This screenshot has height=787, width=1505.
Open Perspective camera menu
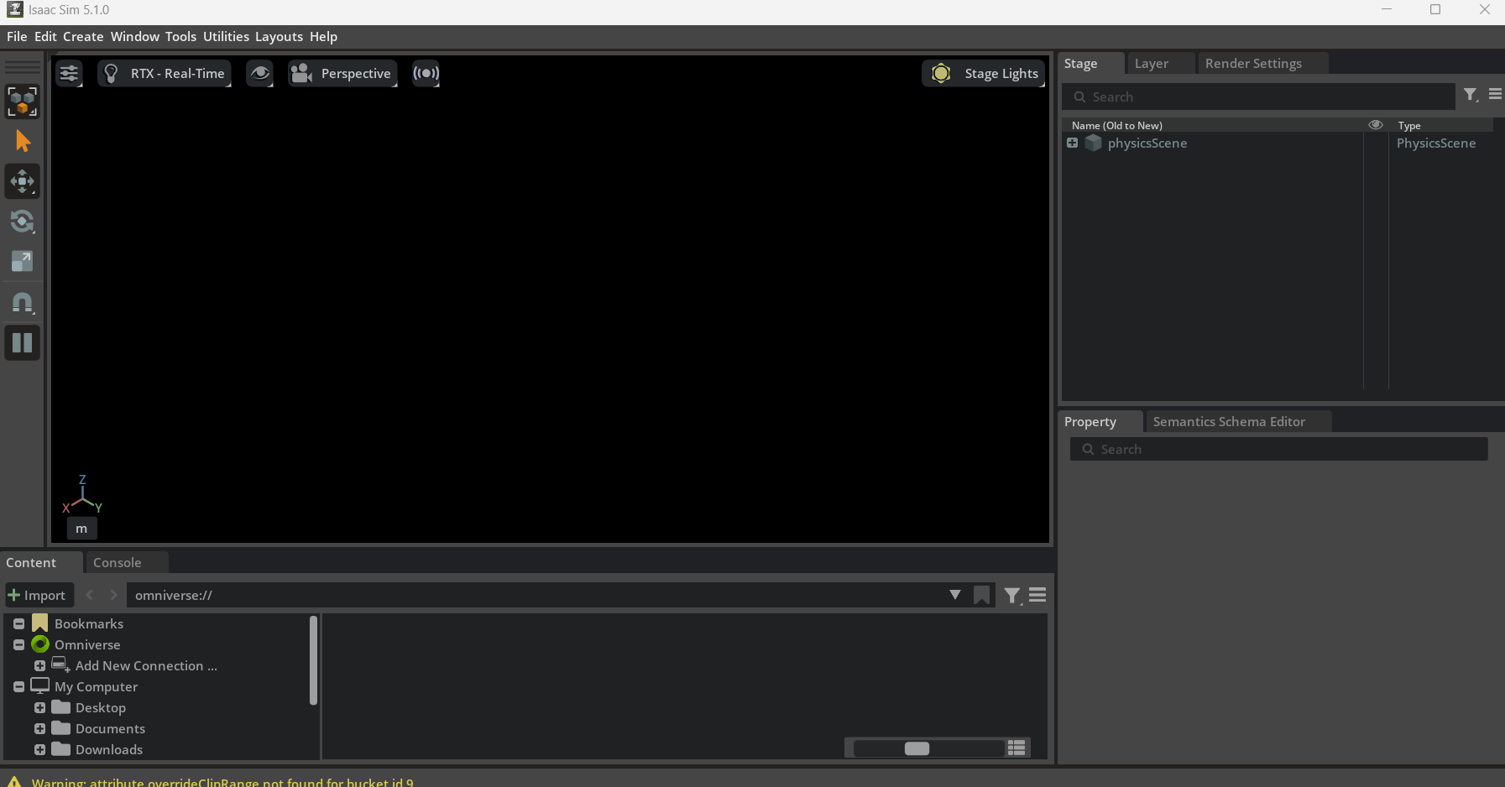tap(342, 74)
